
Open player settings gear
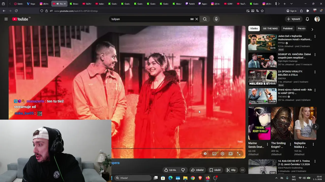(222, 154)
